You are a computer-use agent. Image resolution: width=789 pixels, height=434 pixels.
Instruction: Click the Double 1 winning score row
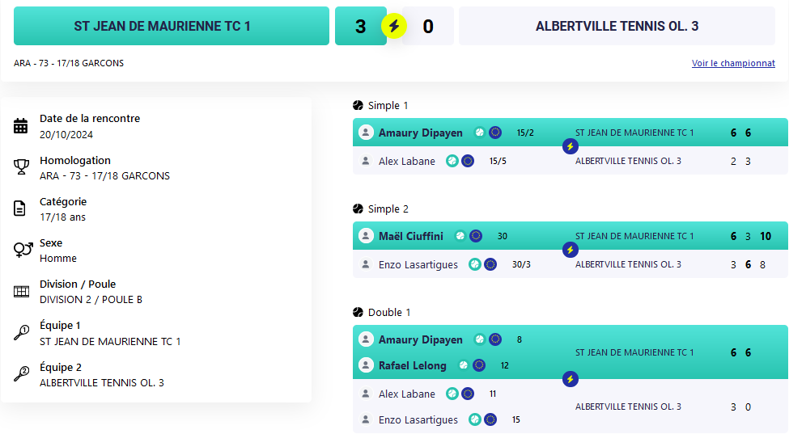[571, 352]
